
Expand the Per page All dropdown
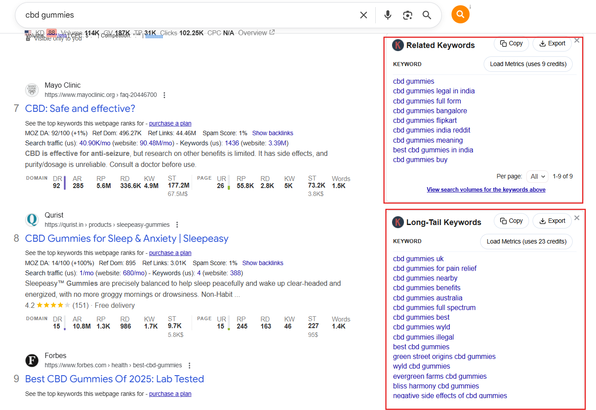coord(537,177)
